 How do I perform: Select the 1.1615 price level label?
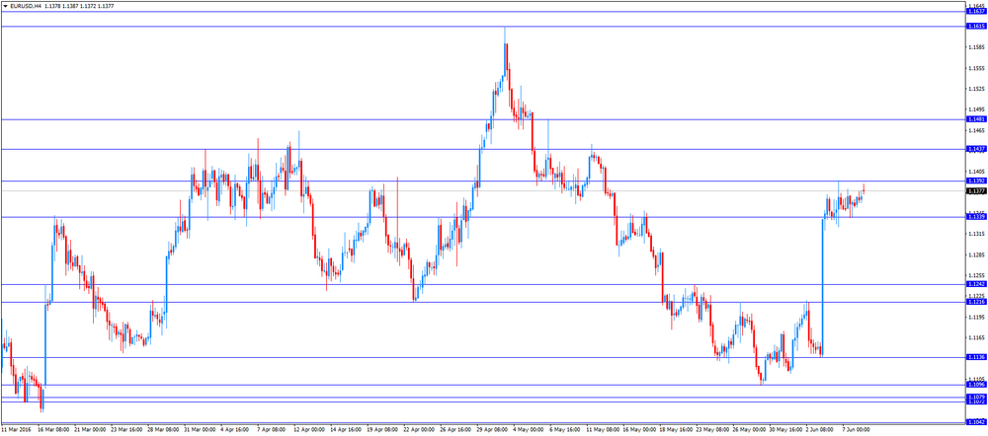pyautogui.click(x=977, y=26)
